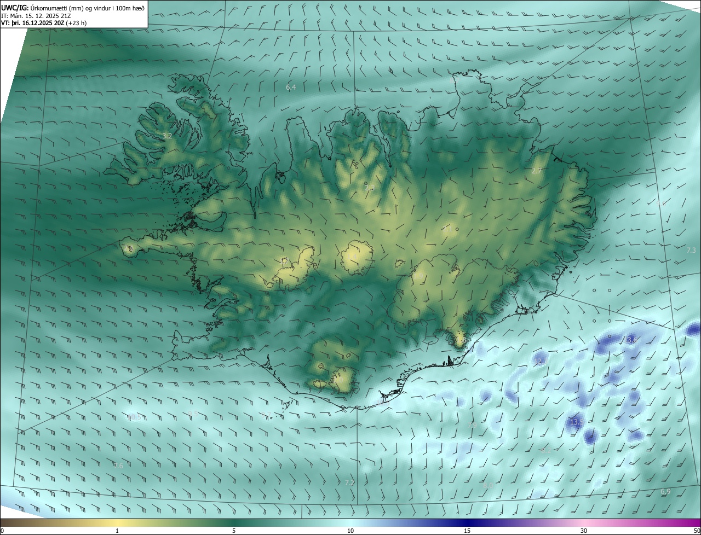Viewport: 701px width, 535px height.
Task: Click the 9.7 value south of Reykjanes
Action: tap(267, 414)
